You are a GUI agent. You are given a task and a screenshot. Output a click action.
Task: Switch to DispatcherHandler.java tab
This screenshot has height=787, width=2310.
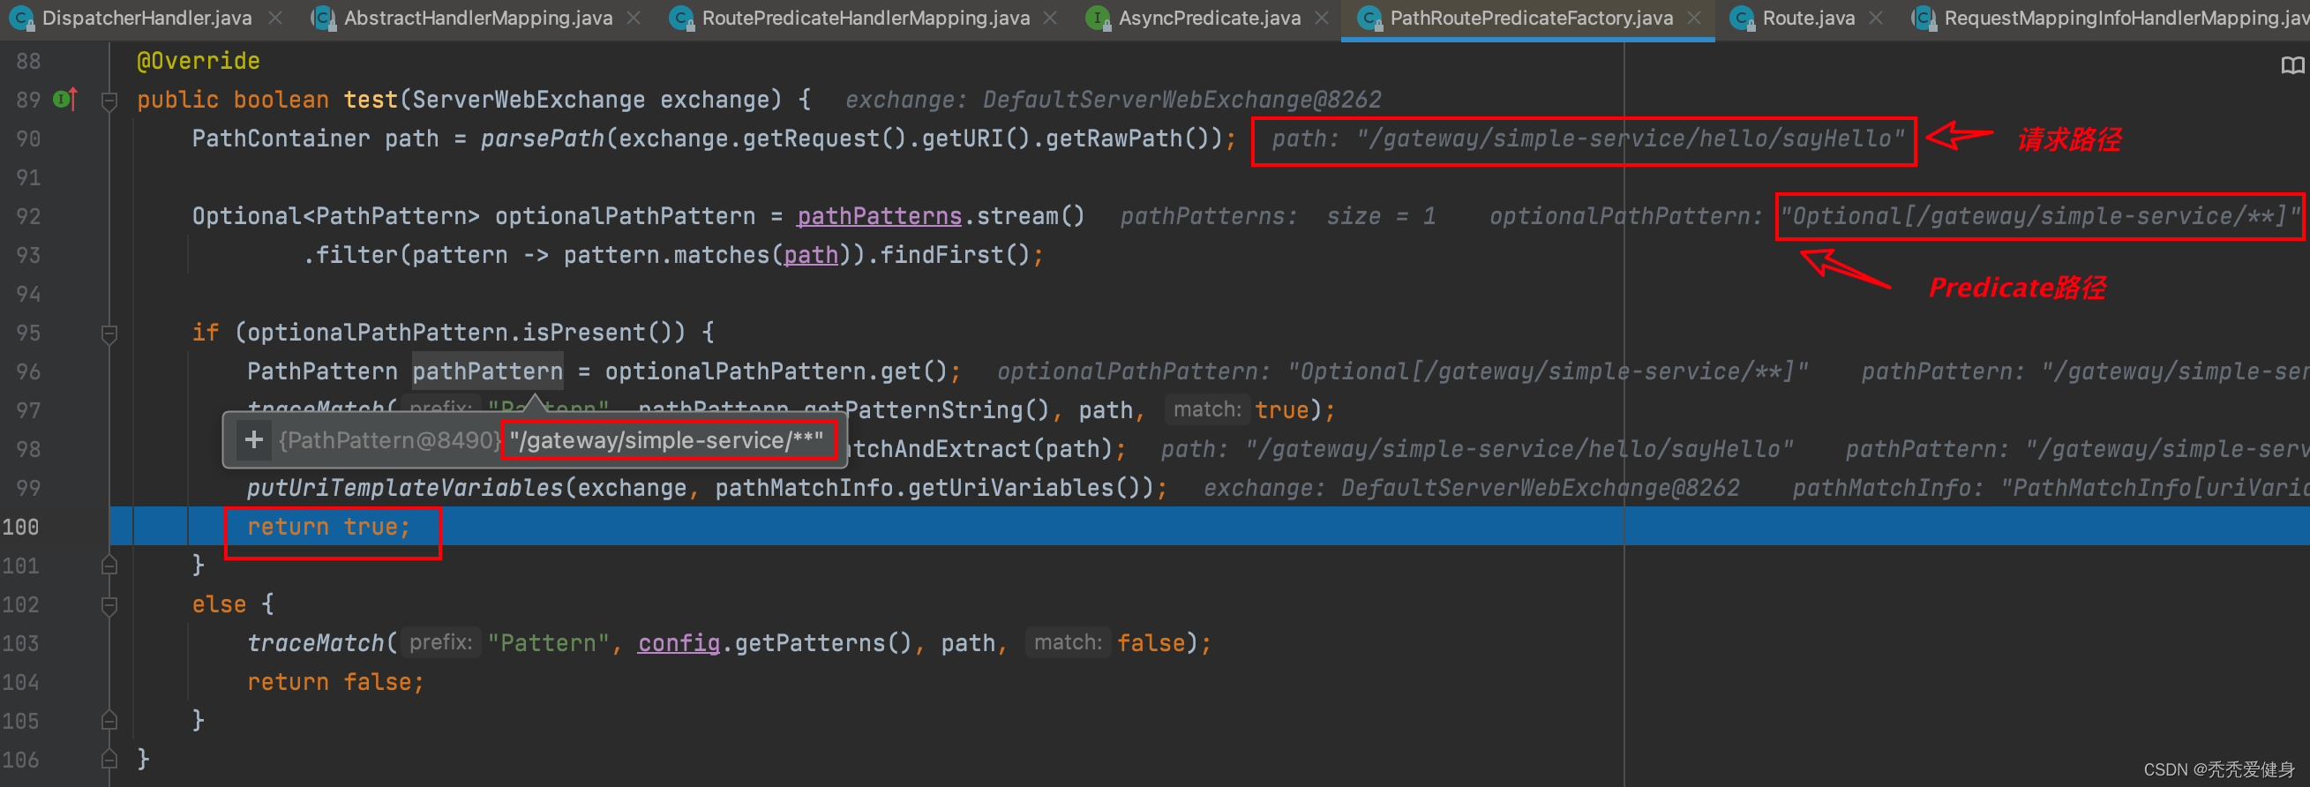pyautogui.click(x=146, y=18)
